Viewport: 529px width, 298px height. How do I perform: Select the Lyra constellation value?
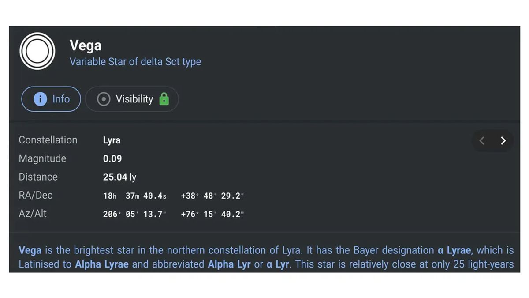pos(112,140)
